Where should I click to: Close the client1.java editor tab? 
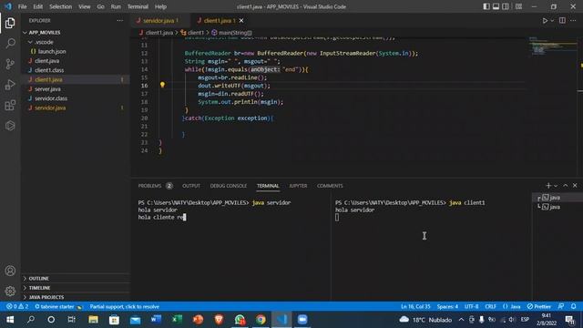point(241,20)
